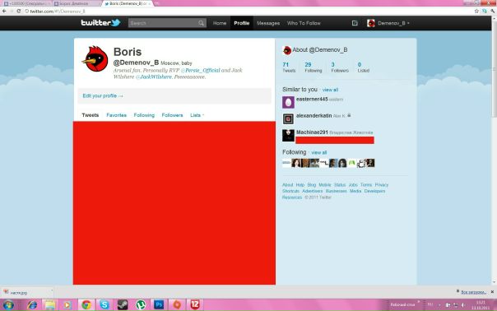Click the easterner445 egg avatar
Viewport: 497px width, 311px height.
(x=288, y=102)
